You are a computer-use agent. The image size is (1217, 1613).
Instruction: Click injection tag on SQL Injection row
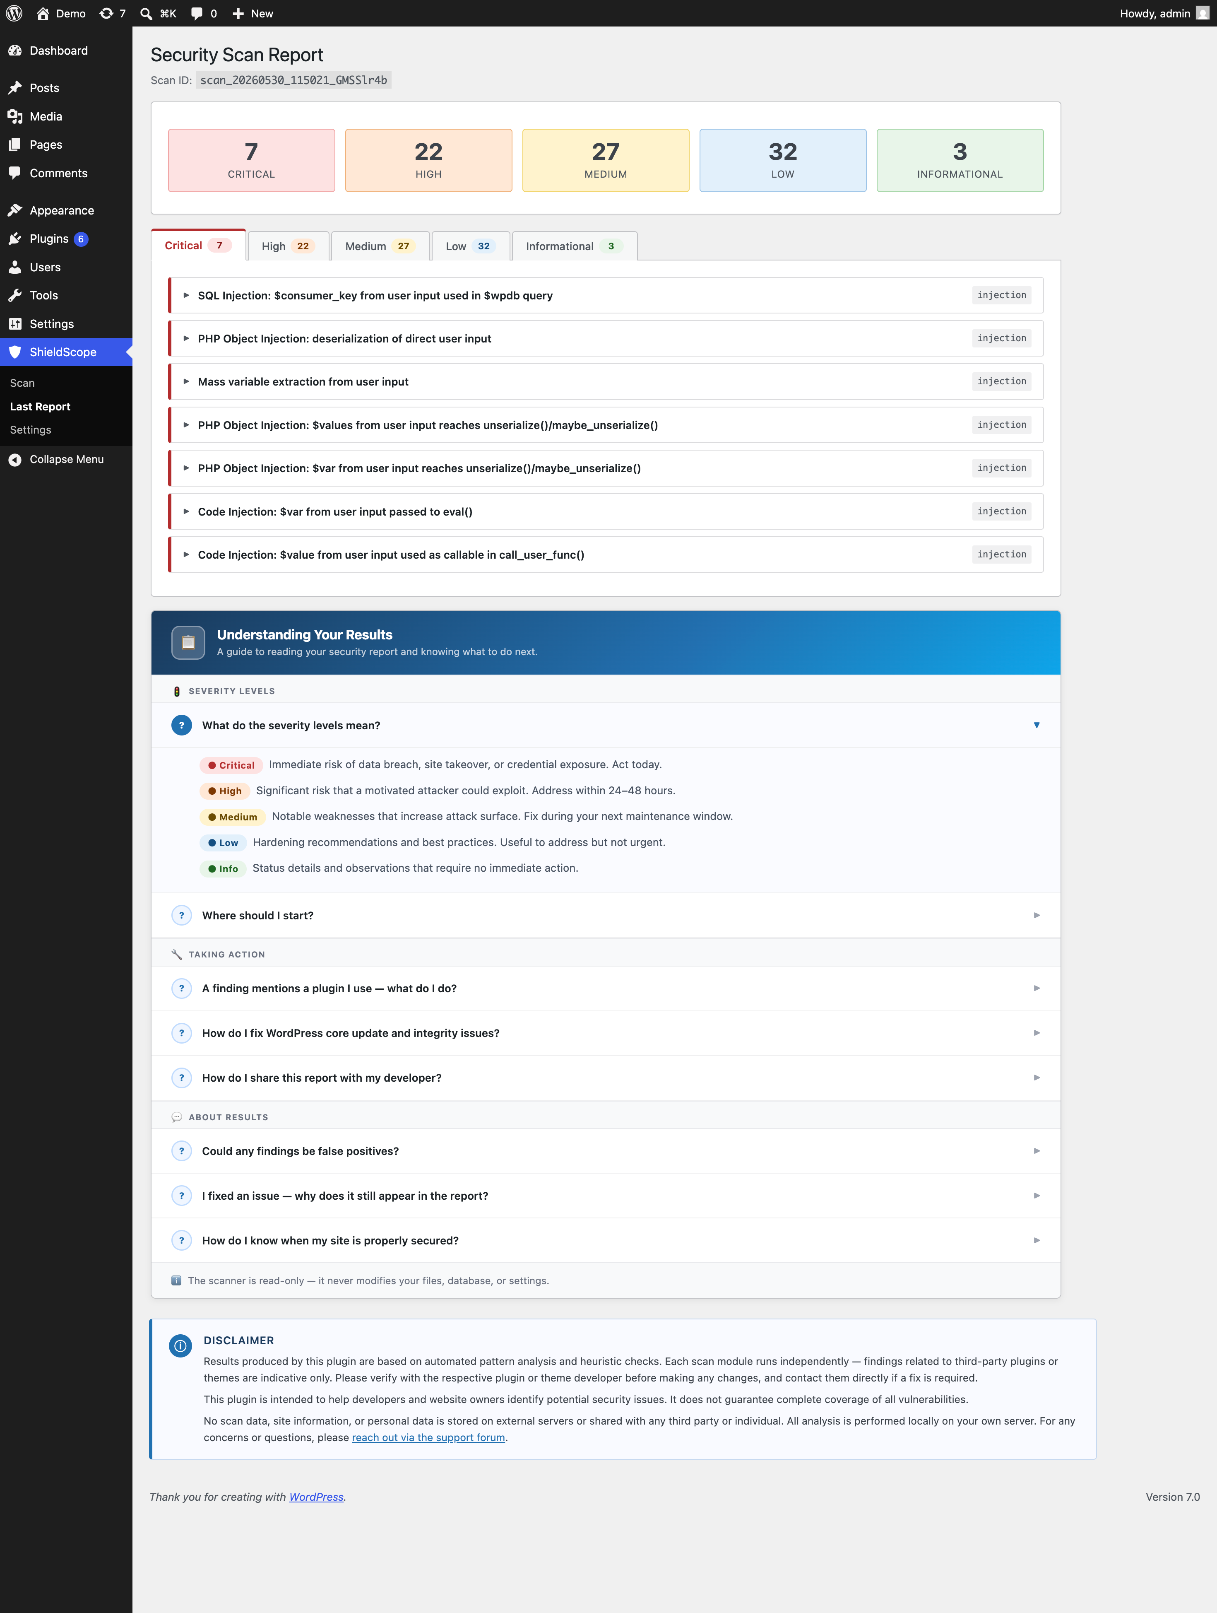click(1001, 294)
